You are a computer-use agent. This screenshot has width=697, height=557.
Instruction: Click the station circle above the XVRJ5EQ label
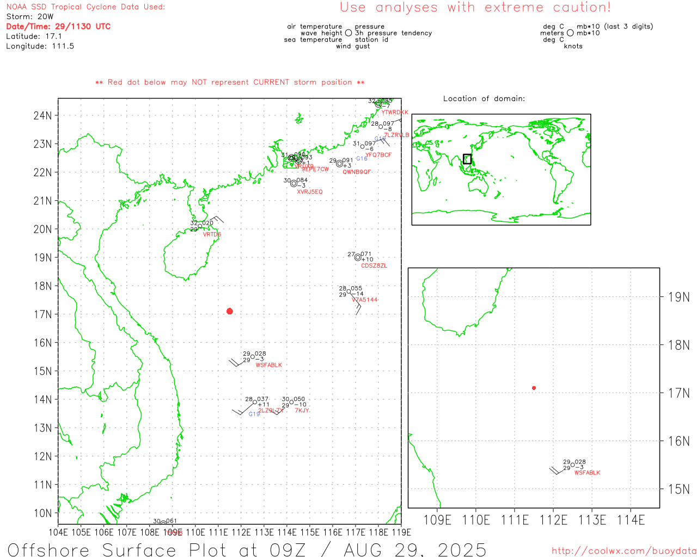pyautogui.click(x=294, y=183)
